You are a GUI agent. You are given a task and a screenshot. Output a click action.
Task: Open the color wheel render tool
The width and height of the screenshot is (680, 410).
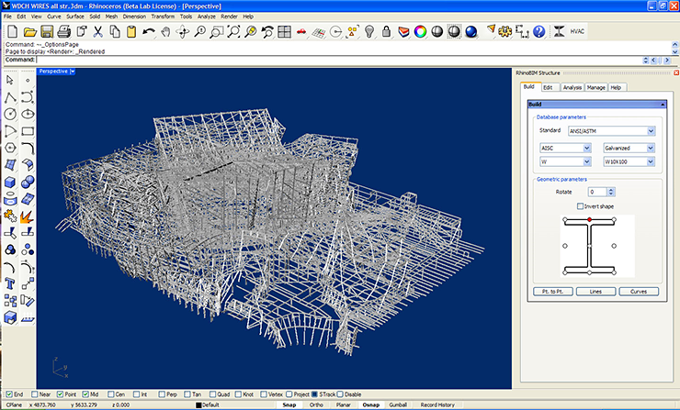coord(420,31)
